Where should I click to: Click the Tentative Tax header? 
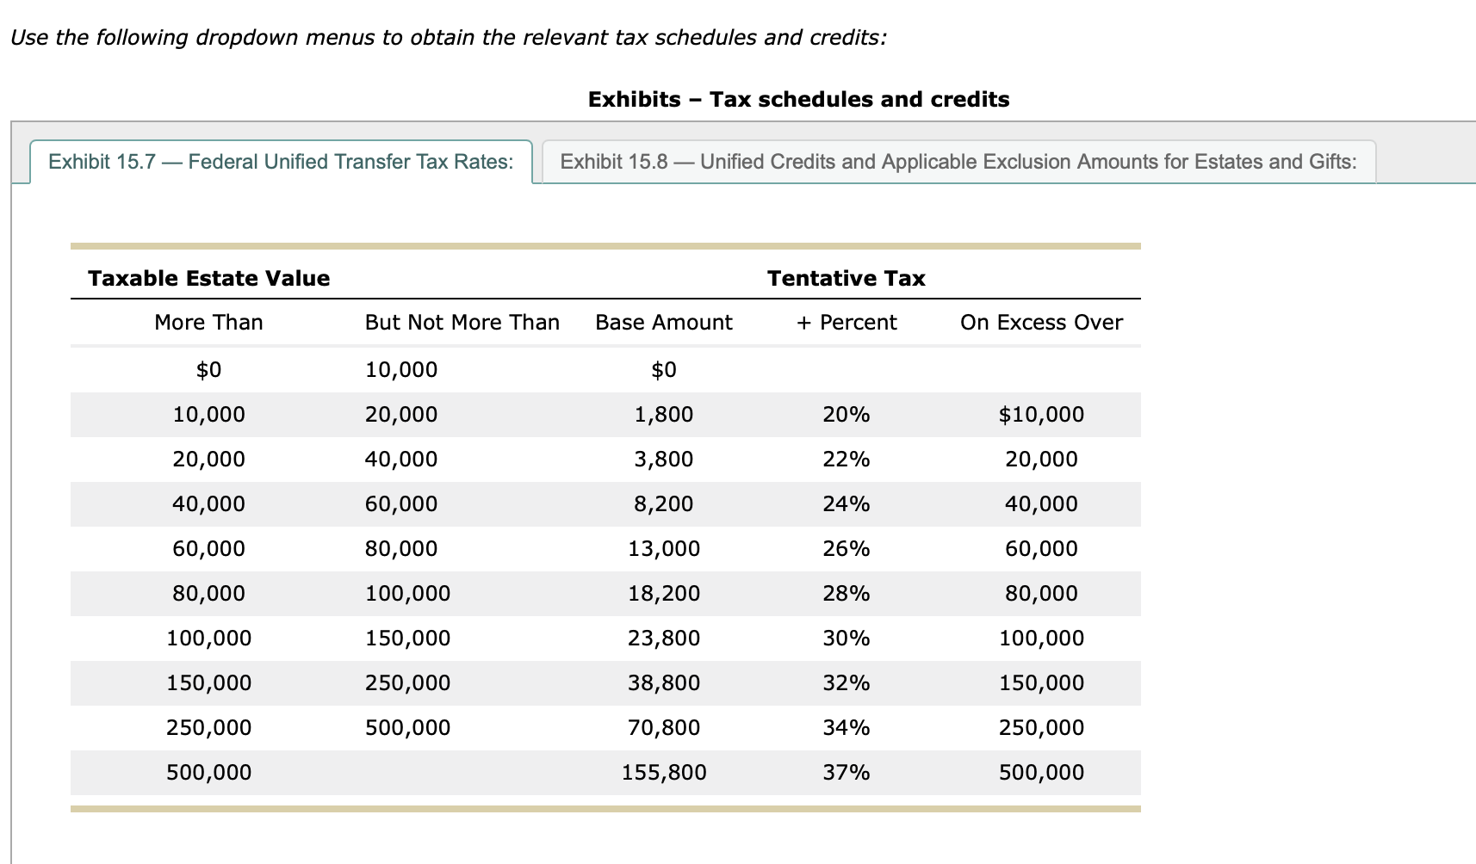[x=846, y=277]
